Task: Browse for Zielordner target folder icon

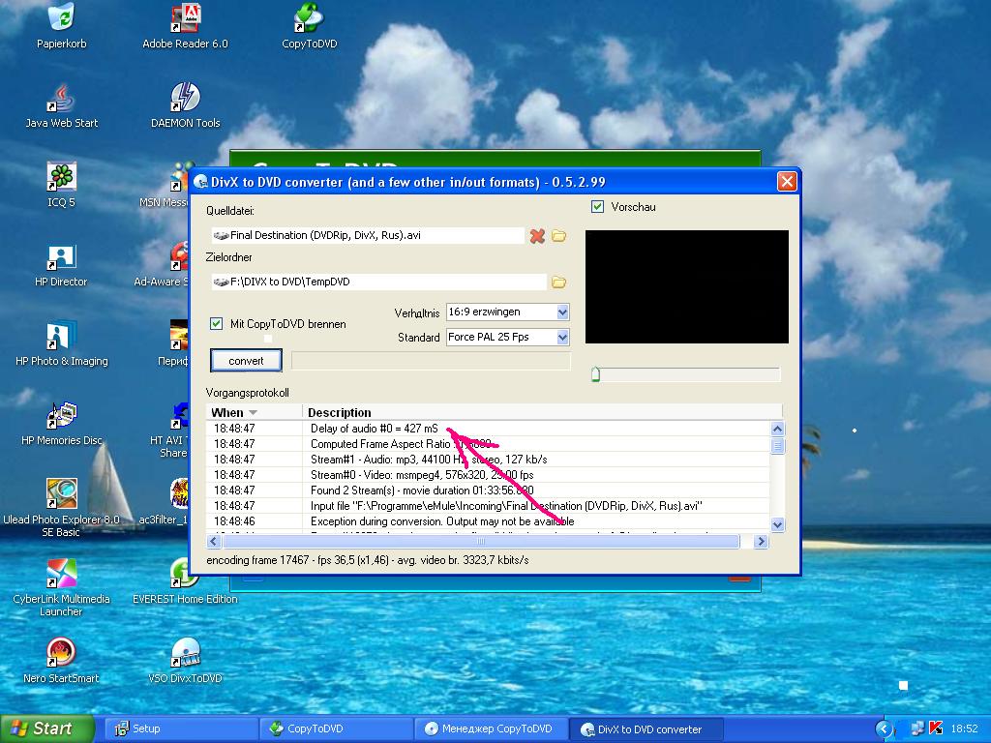Action: (x=558, y=282)
